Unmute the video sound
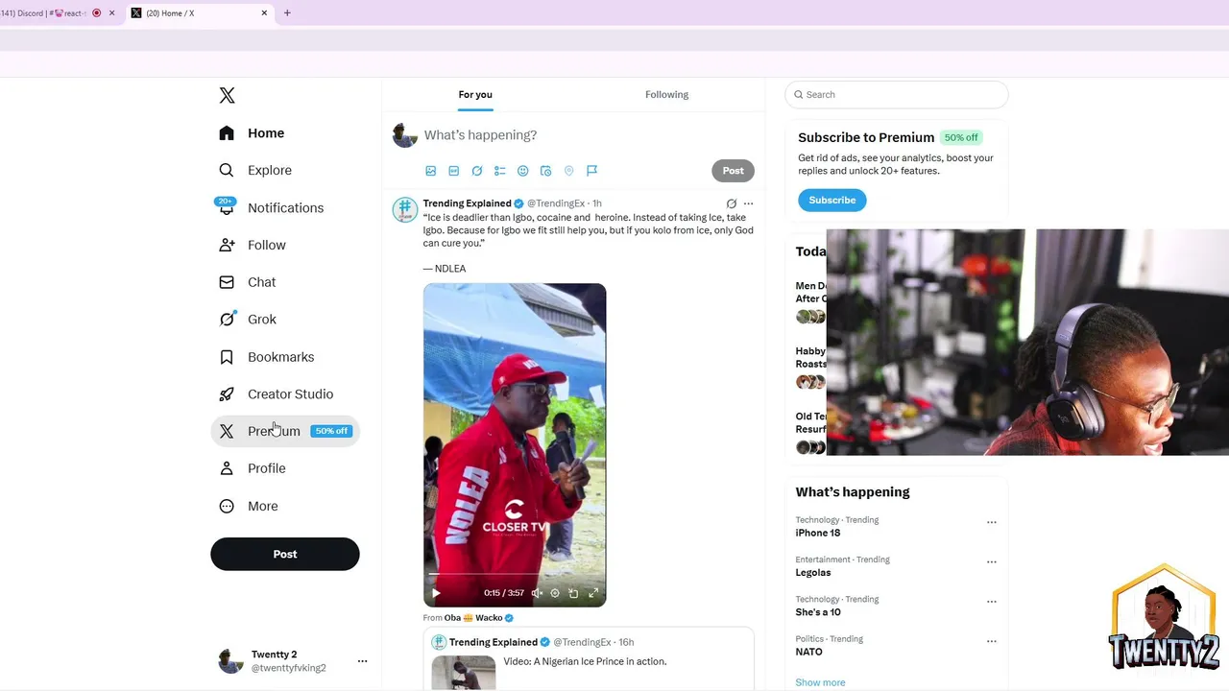Screen dimensions: 1229x691 (537, 593)
